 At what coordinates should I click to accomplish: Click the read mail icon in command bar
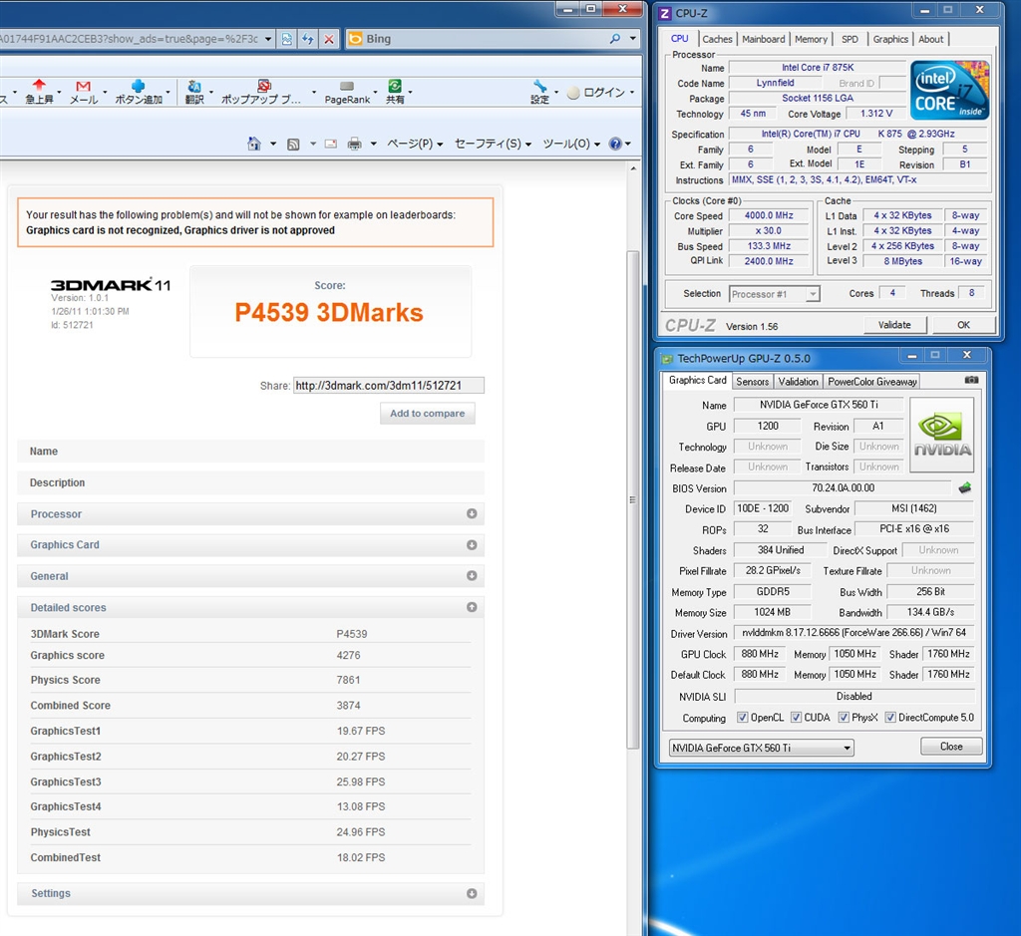coord(331,144)
